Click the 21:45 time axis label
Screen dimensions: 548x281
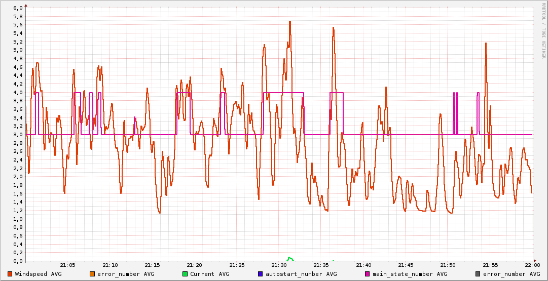pos(406,265)
